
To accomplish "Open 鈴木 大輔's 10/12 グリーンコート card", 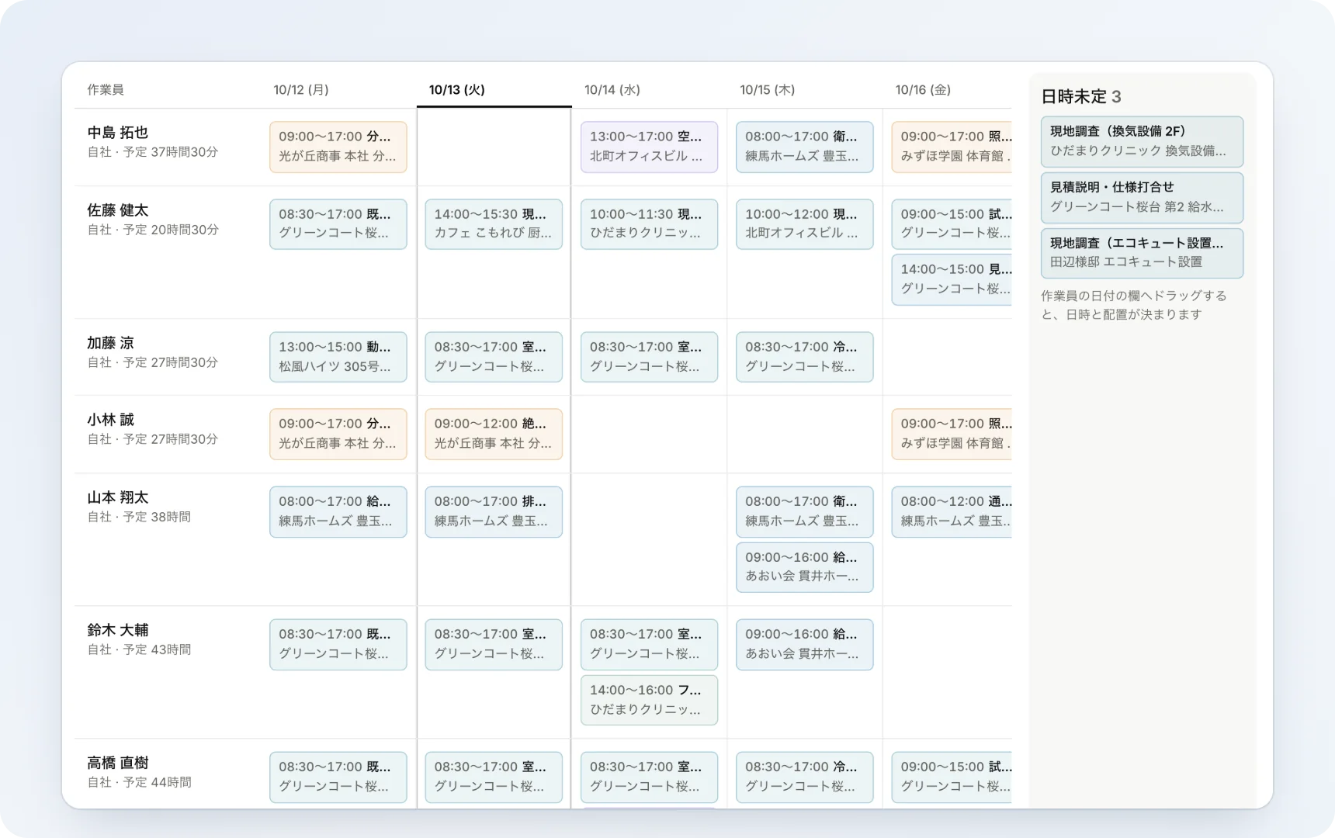I will click(338, 645).
